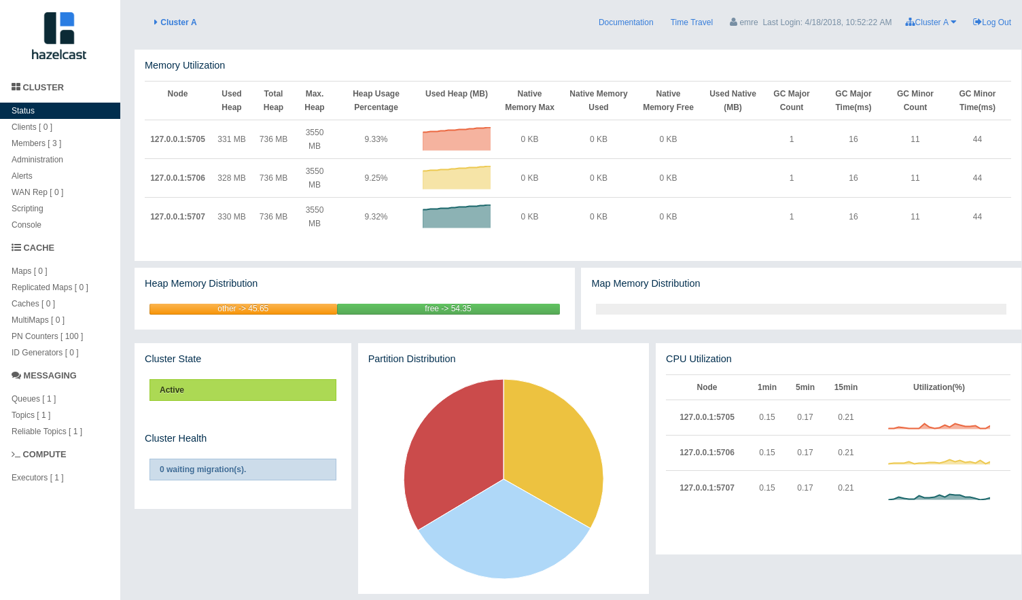The height and width of the screenshot is (600, 1022).
Task: Click the CLUSTER section grid icon
Action: 16,87
